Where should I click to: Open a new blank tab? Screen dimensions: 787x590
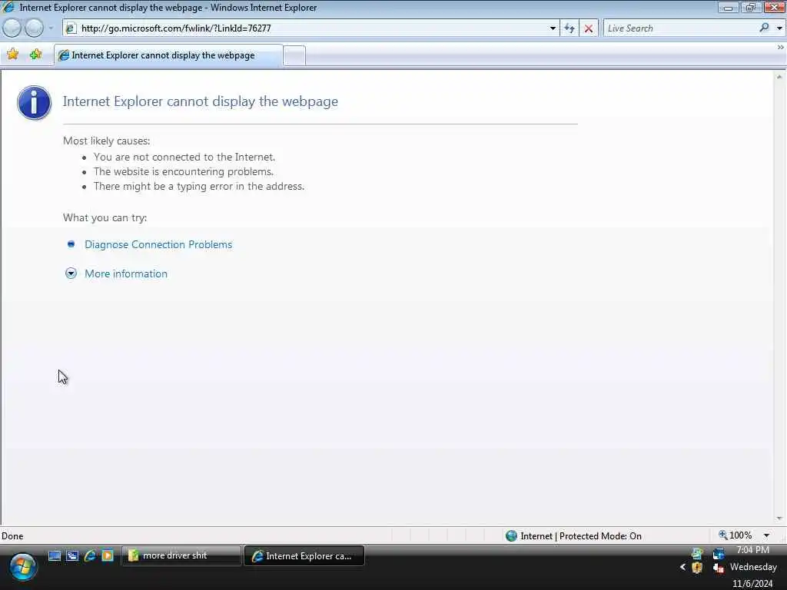[x=294, y=55]
